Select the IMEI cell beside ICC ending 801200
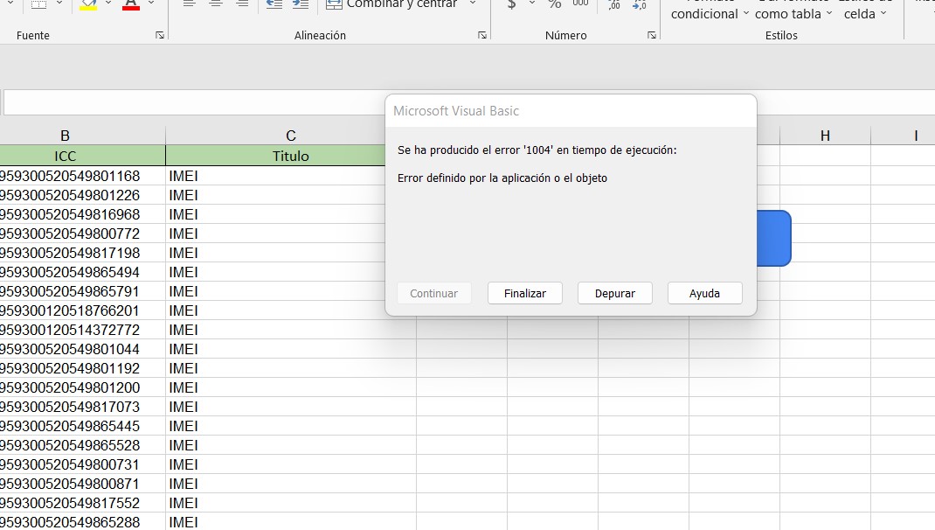The image size is (935, 530). tap(291, 387)
